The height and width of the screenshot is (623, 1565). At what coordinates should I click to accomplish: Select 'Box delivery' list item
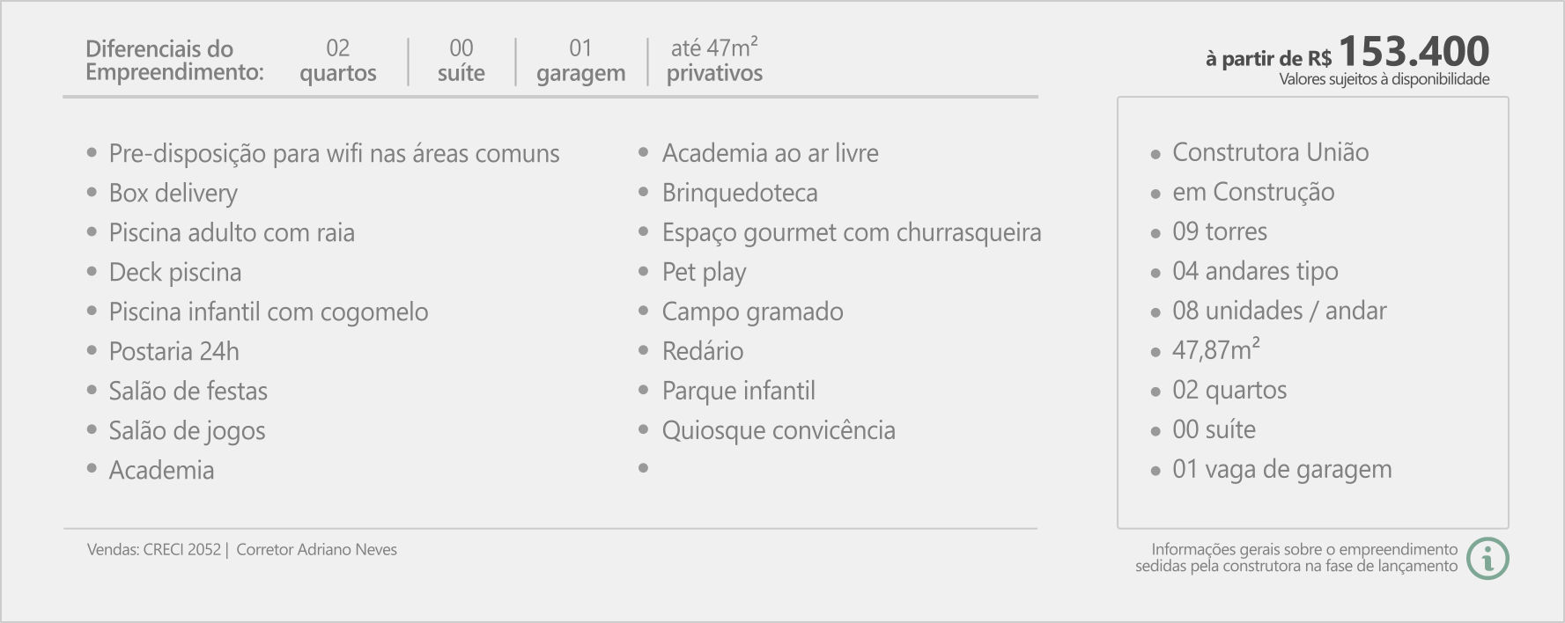tap(173, 193)
